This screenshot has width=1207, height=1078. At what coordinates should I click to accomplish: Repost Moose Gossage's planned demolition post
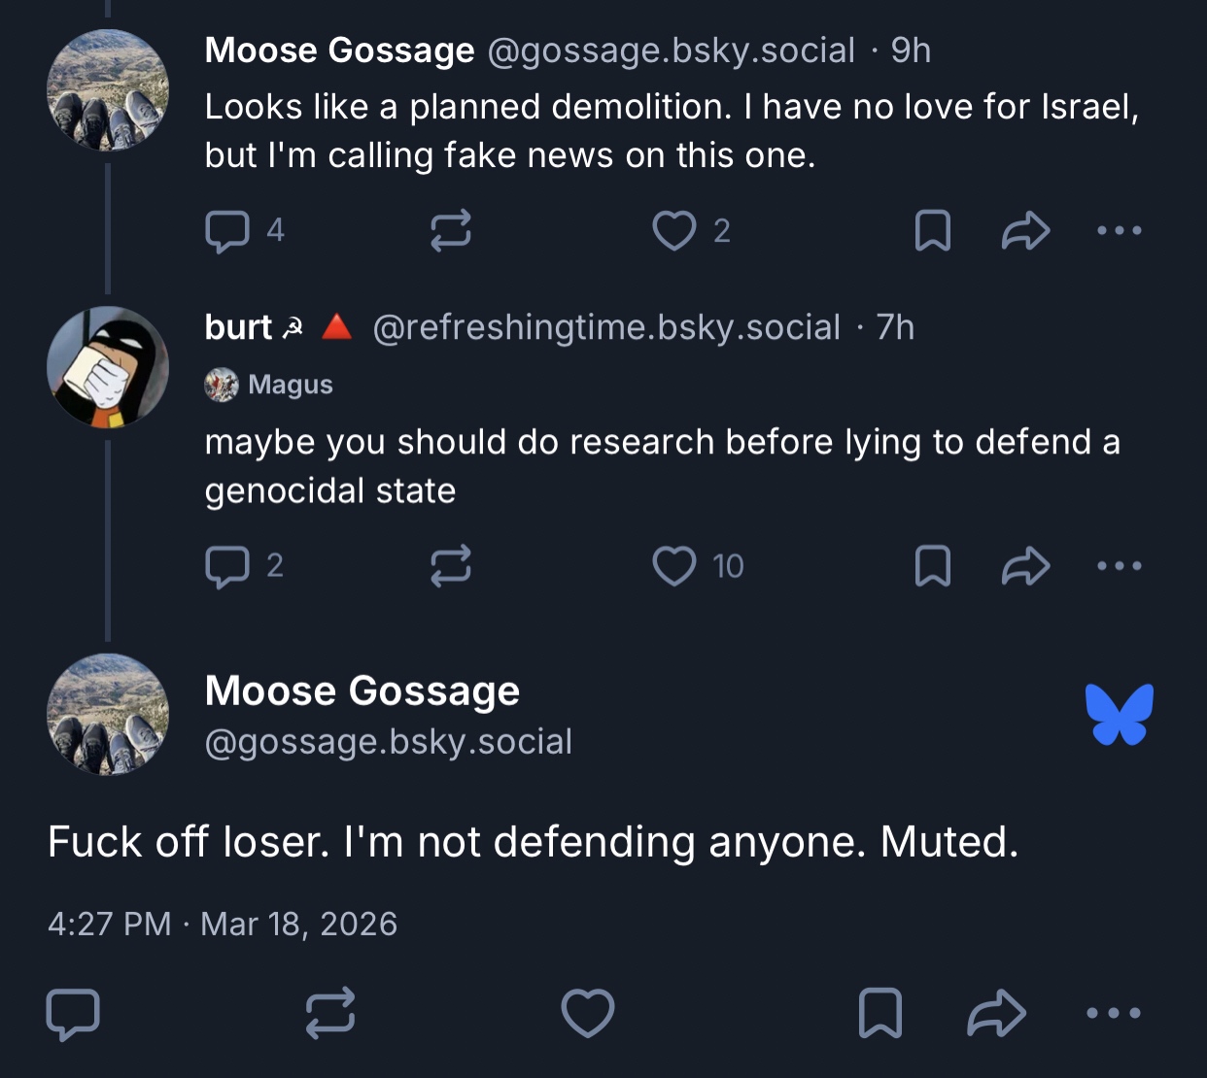coord(451,231)
